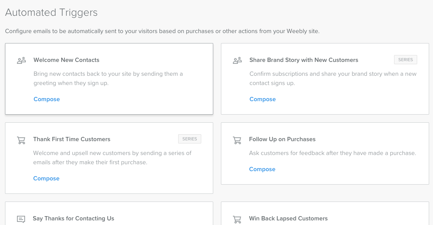Viewport: 433px width, 225px height.
Task: Click the contacts icon beside Welcome New Contacts
Action: [22, 60]
